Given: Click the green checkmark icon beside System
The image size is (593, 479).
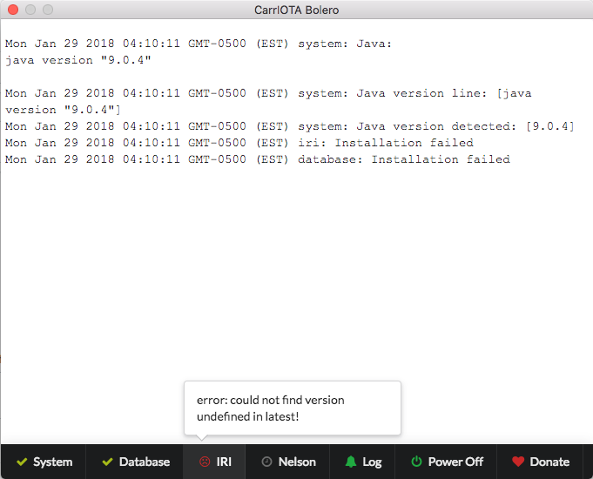Looking at the screenshot, I should pos(22,462).
